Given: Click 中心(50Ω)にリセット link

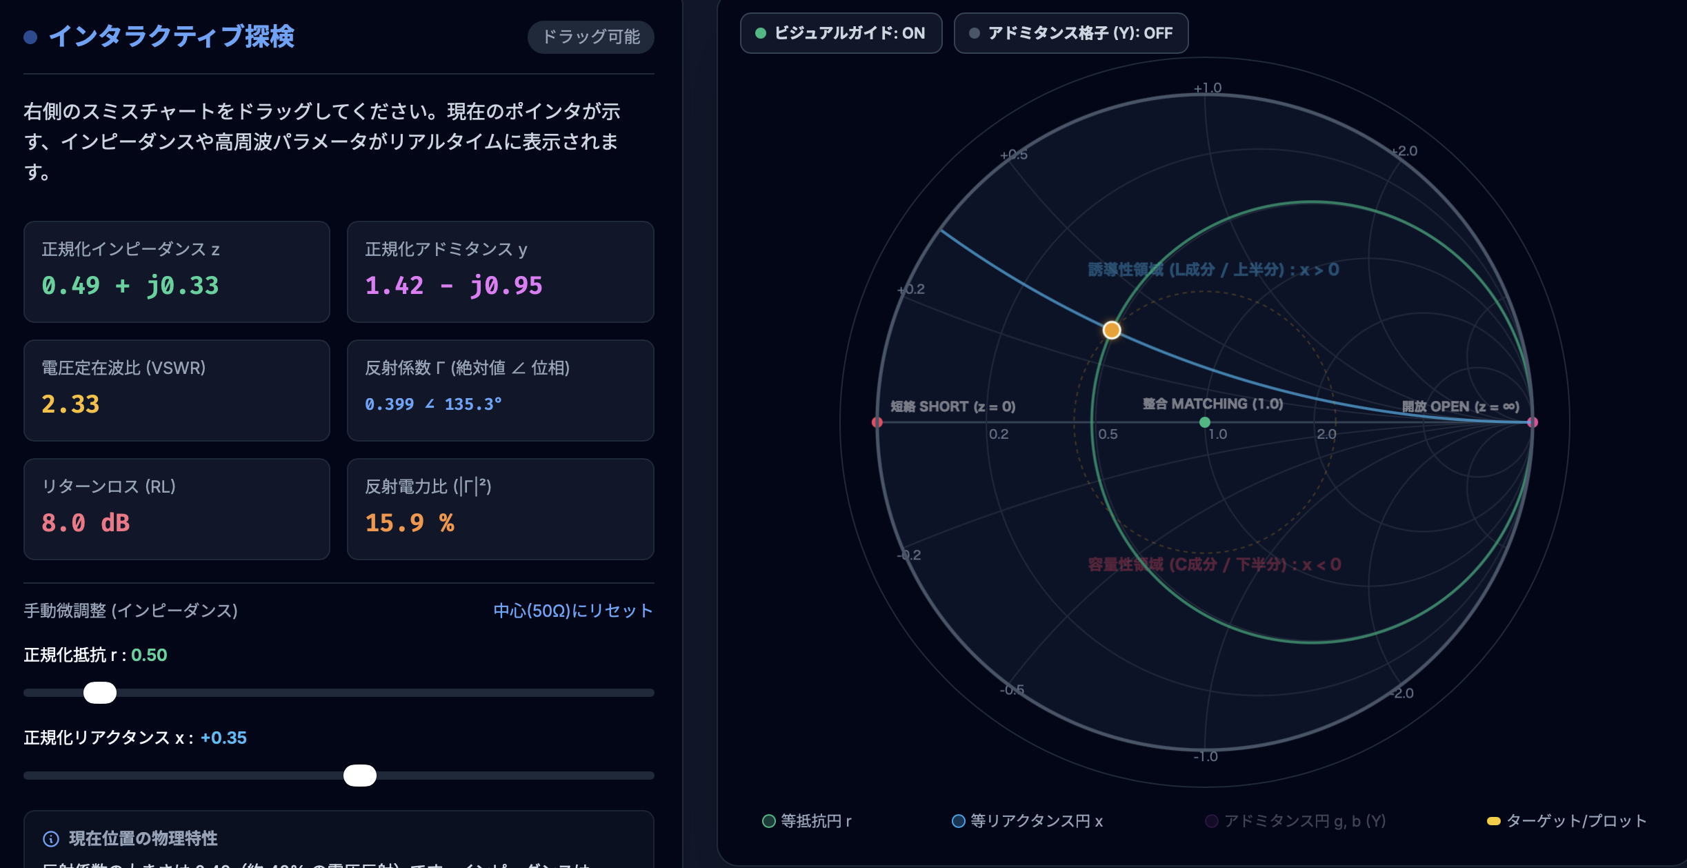Looking at the screenshot, I should 573,611.
